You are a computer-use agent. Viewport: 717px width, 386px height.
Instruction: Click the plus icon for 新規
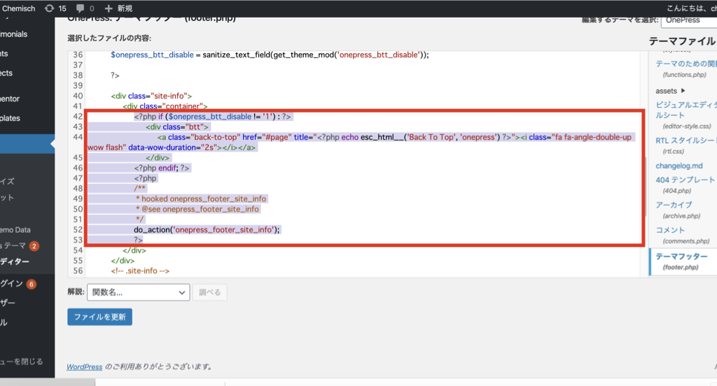[x=109, y=8]
